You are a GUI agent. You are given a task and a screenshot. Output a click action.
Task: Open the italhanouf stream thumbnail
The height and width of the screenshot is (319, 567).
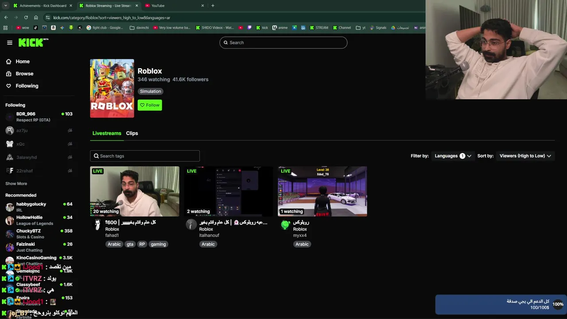click(229, 191)
